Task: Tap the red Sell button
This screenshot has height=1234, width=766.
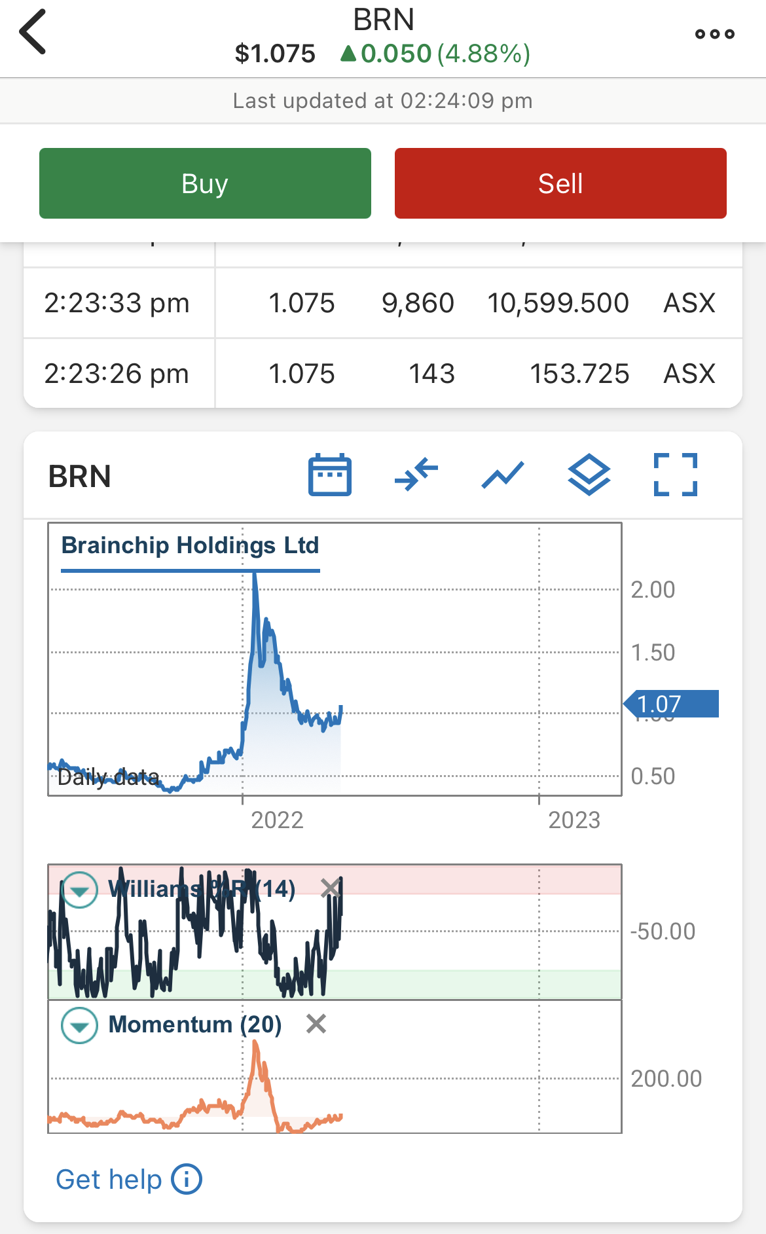Action: pyautogui.click(x=560, y=183)
